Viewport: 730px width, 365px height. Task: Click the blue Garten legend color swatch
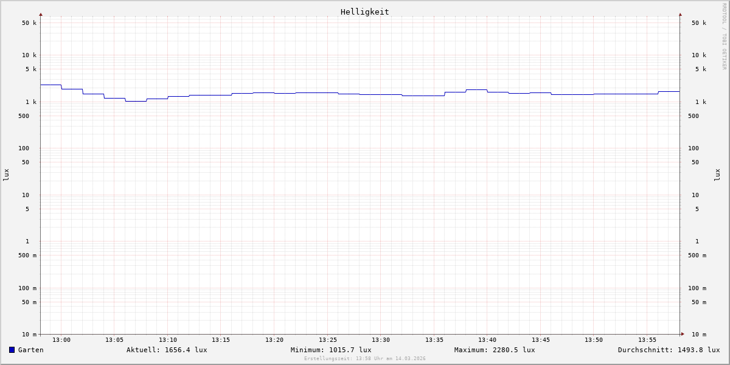[x=12, y=350]
